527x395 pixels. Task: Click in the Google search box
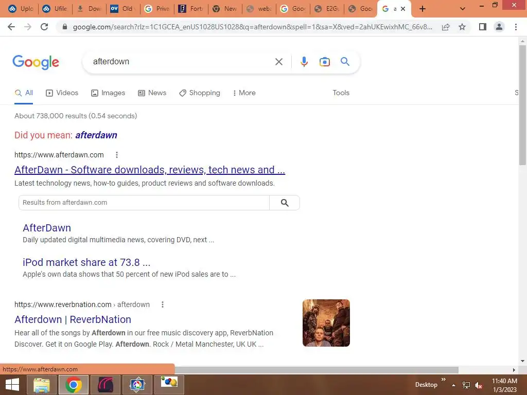pyautogui.click(x=182, y=62)
